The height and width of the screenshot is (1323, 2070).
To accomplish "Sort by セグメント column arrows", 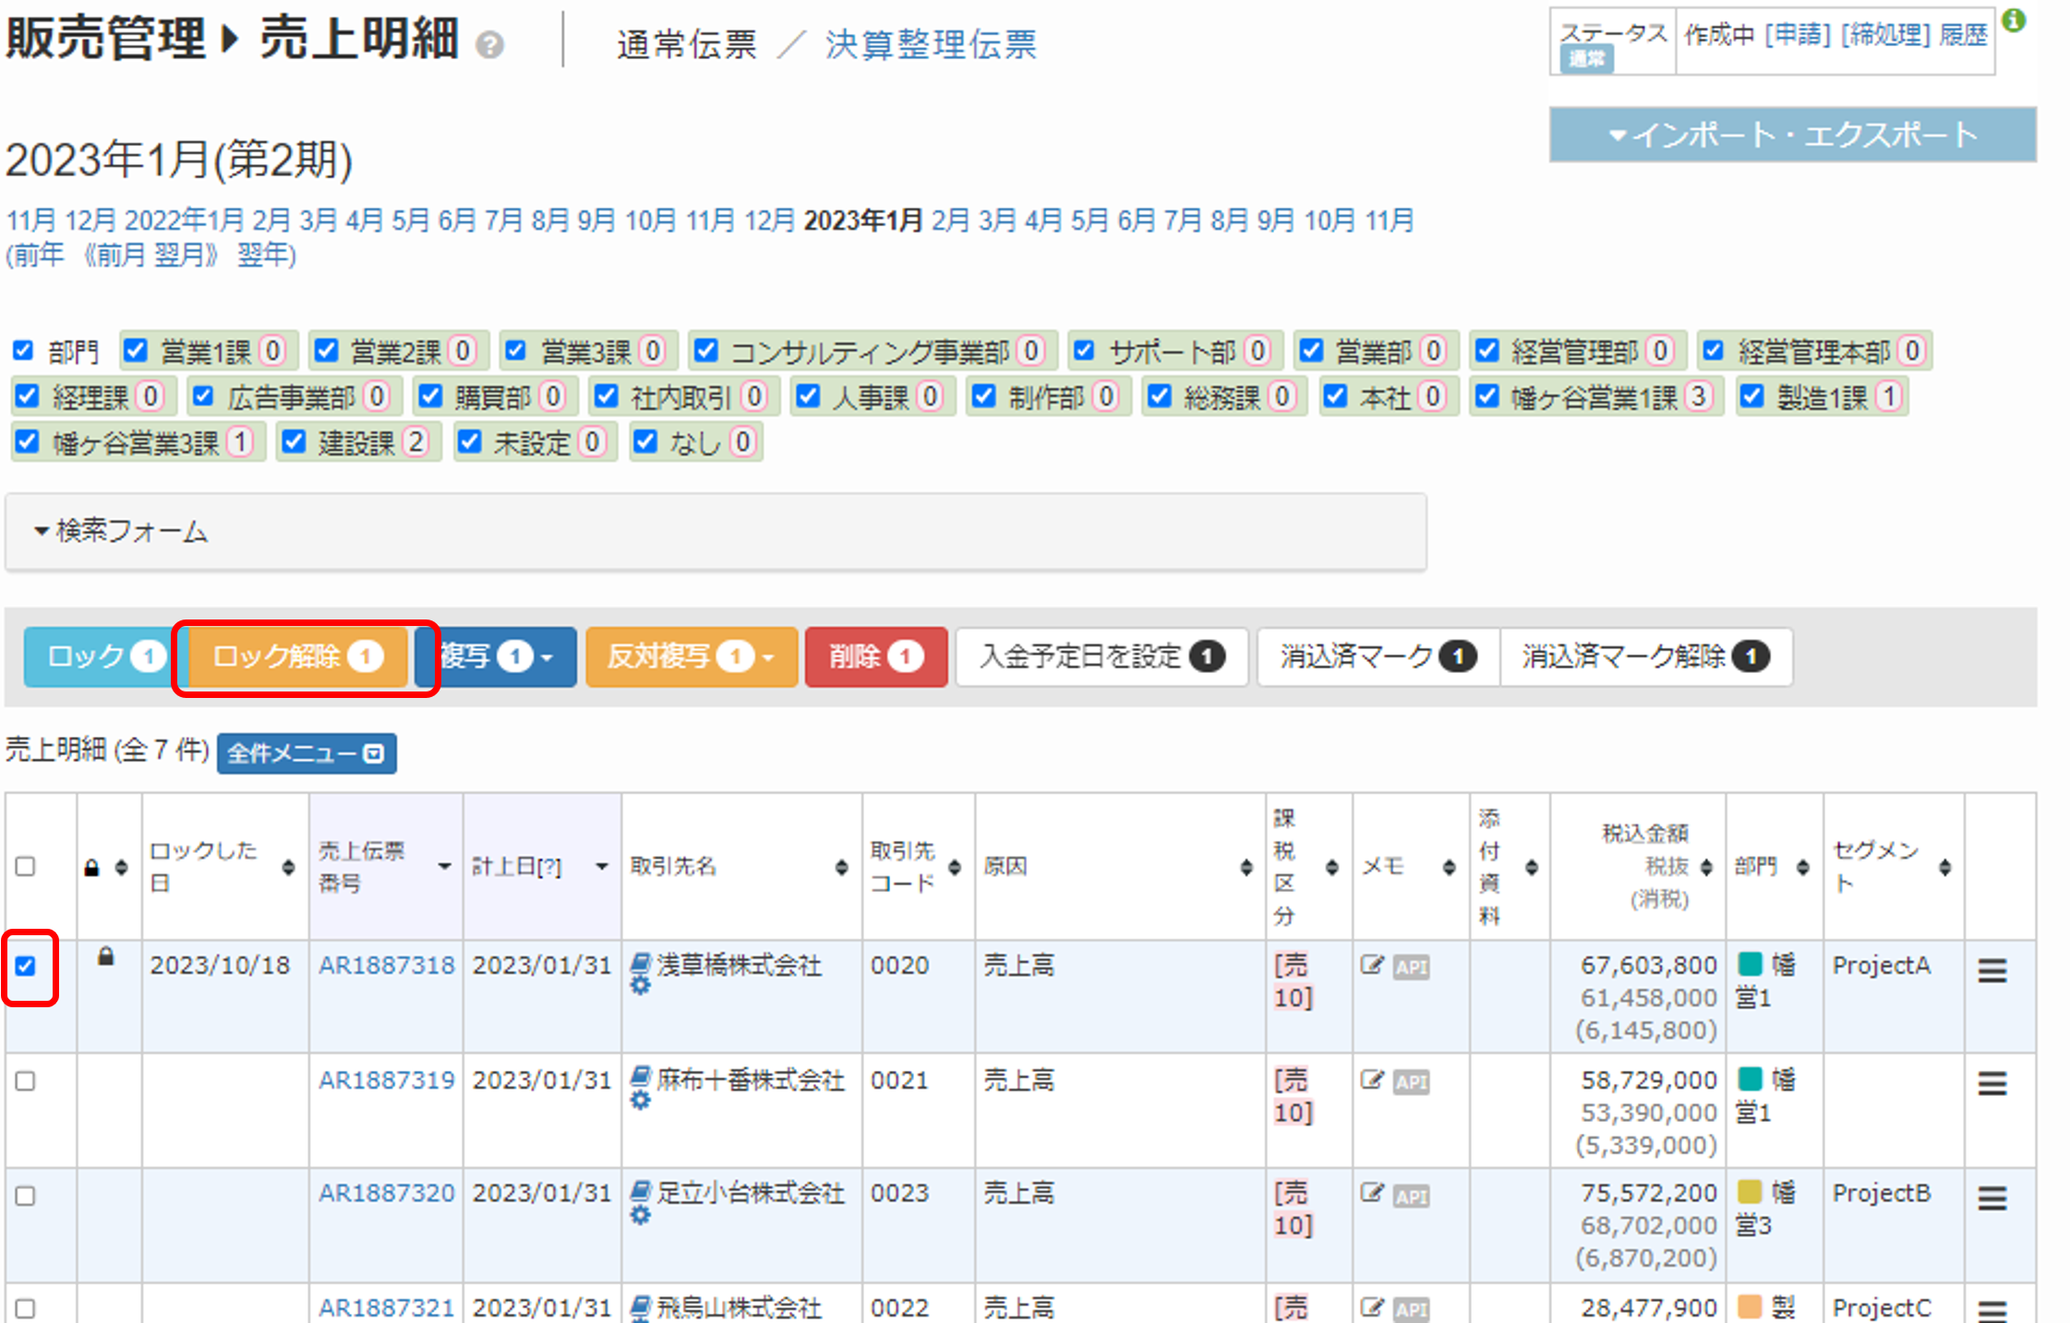I will [1944, 867].
